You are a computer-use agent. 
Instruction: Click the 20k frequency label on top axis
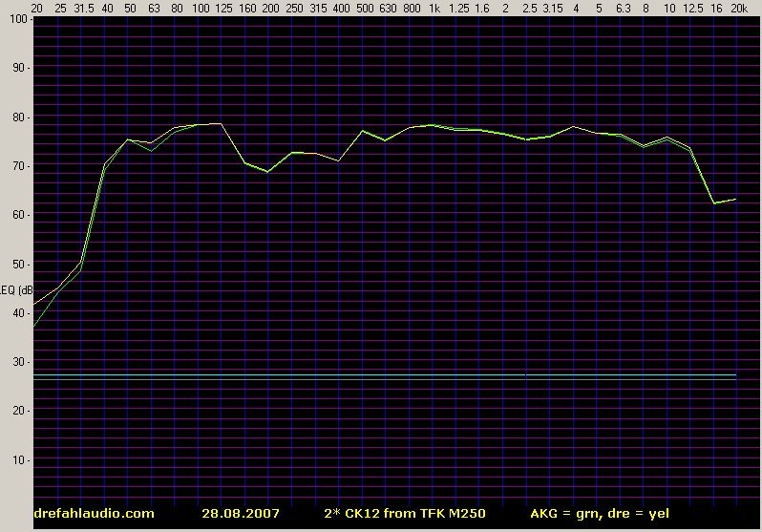tap(738, 8)
